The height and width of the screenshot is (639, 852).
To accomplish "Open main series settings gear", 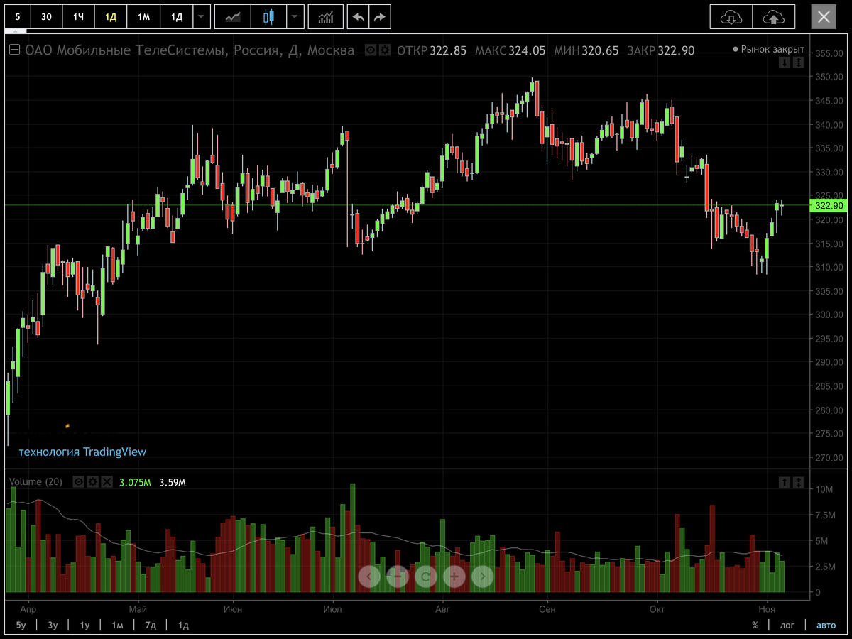I will click(384, 50).
